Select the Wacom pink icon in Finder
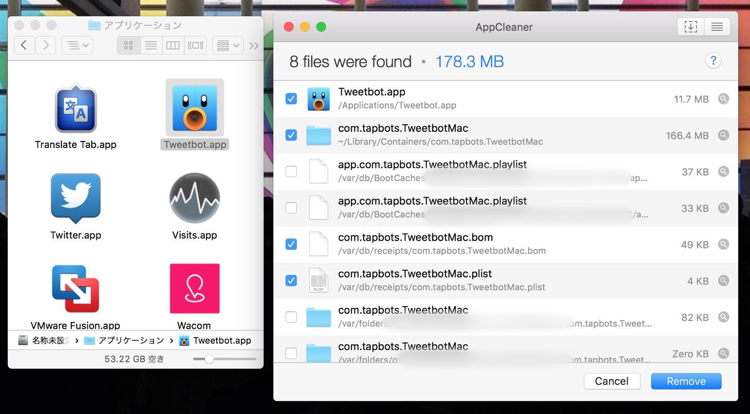 point(195,288)
